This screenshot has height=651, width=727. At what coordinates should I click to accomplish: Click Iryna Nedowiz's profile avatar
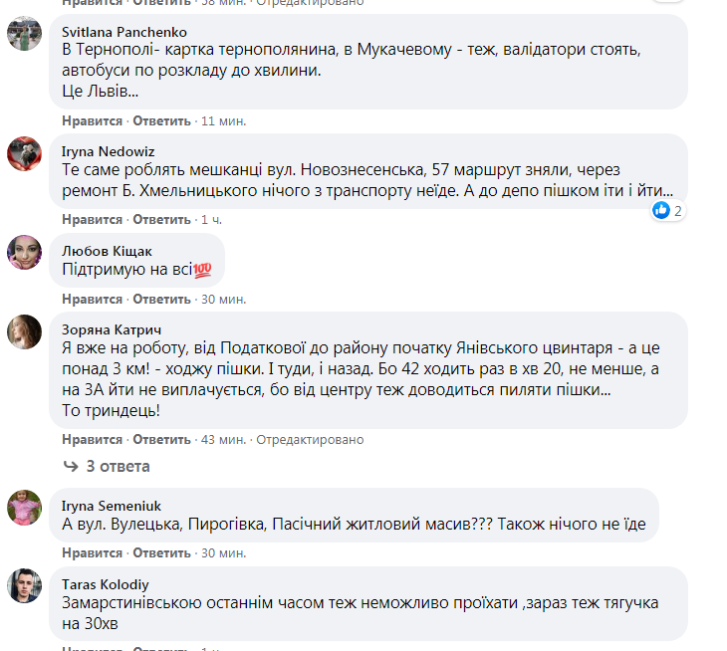click(24, 153)
